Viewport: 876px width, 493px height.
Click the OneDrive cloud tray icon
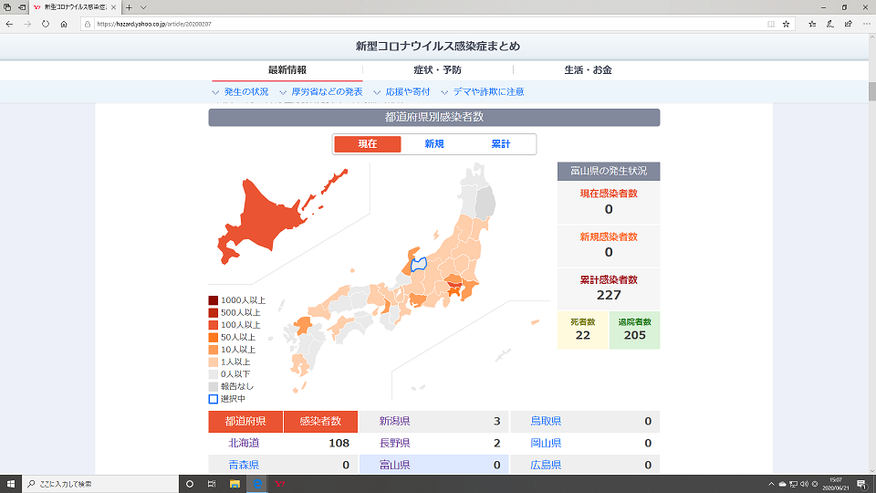pos(782,484)
